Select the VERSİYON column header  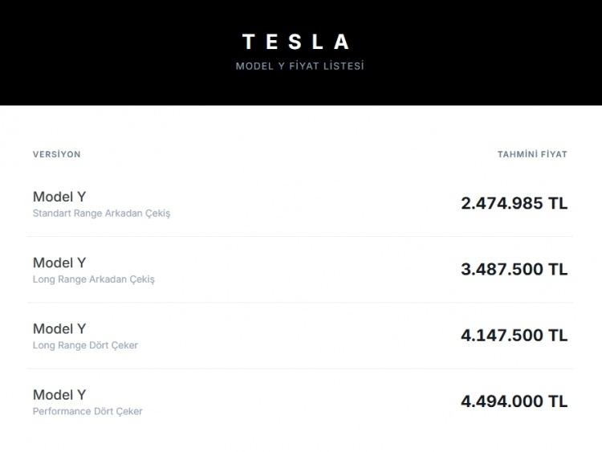tap(56, 154)
